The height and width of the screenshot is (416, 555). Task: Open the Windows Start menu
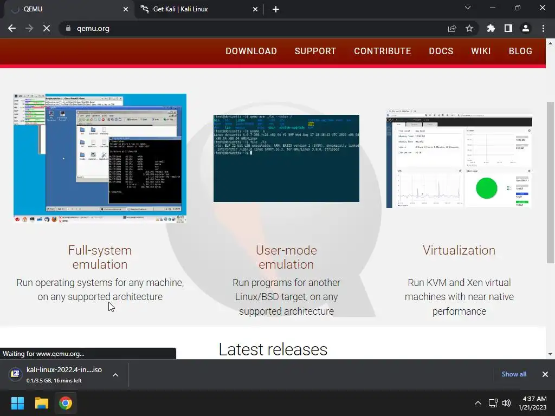coord(17,403)
